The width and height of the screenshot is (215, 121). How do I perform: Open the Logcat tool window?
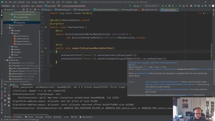pyautogui.click(x=40, y=117)
